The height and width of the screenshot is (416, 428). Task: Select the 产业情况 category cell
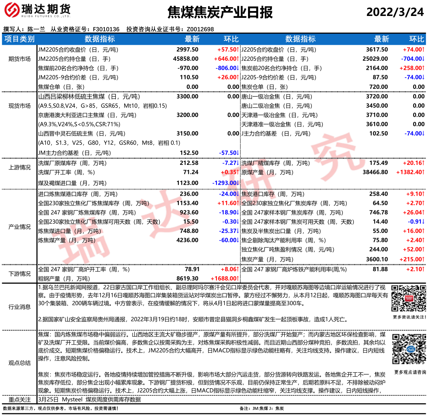coord(19,227)
